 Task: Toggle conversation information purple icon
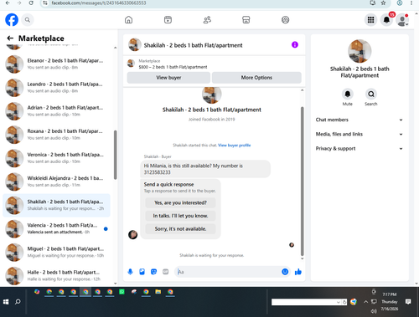pos(295,44)
